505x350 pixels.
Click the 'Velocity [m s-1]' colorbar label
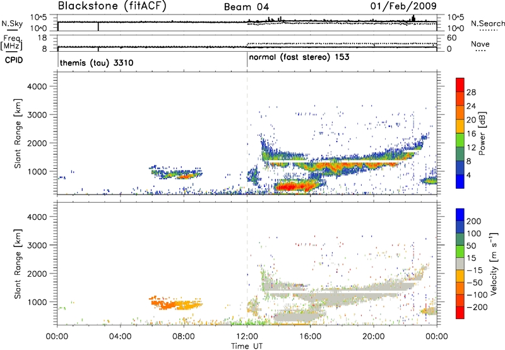(x=494, y=263)
